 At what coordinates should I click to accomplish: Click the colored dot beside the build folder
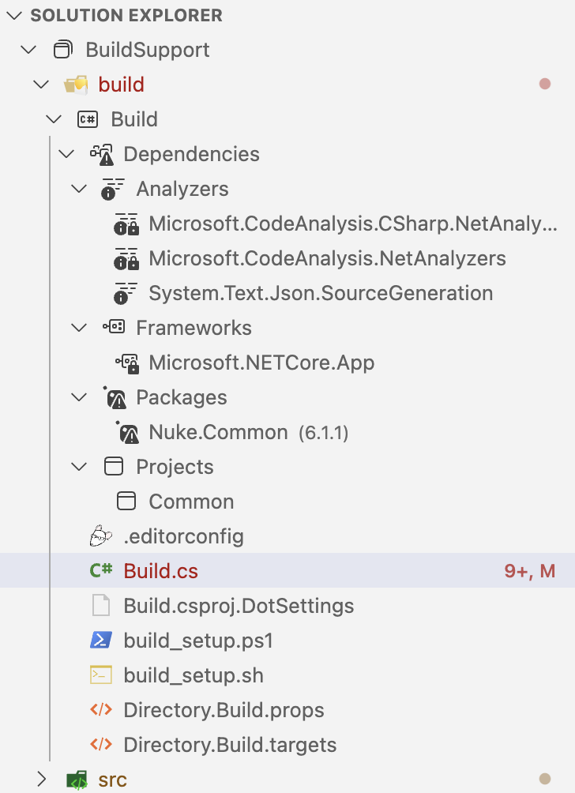coord(545,84)
